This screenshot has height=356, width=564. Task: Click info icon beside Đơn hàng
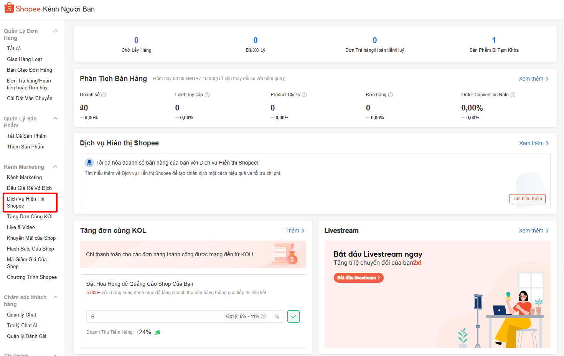pos(391,95)
